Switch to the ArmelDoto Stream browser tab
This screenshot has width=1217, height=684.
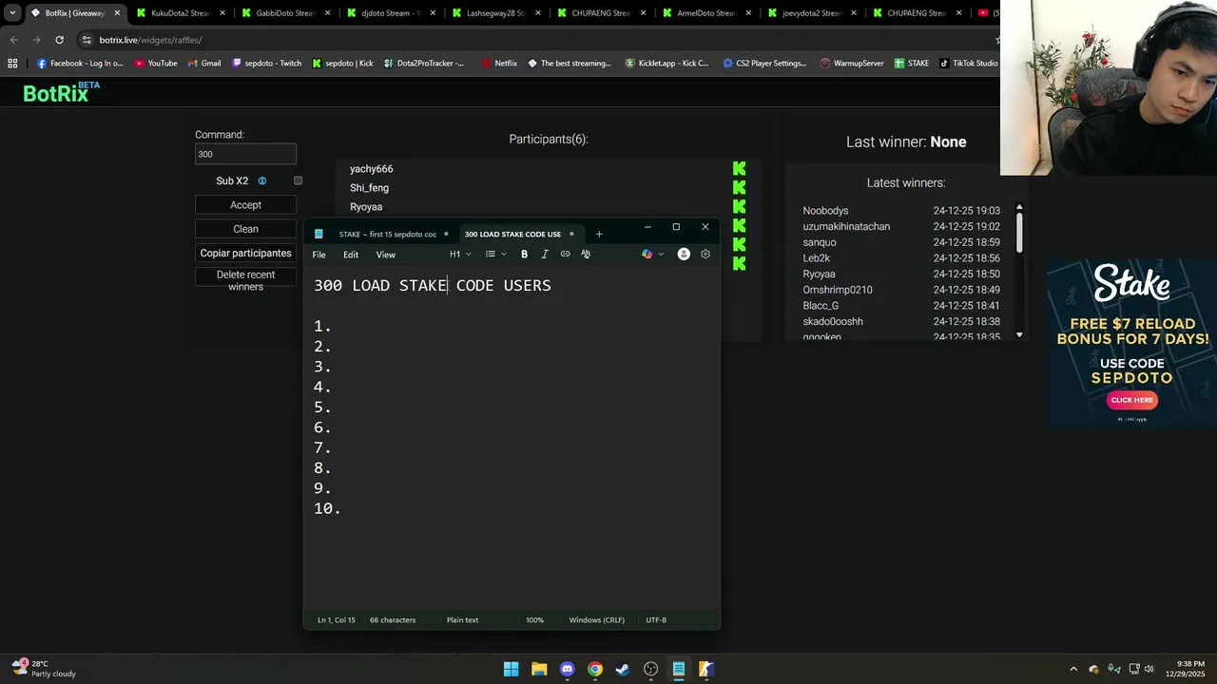click(705, 13)
